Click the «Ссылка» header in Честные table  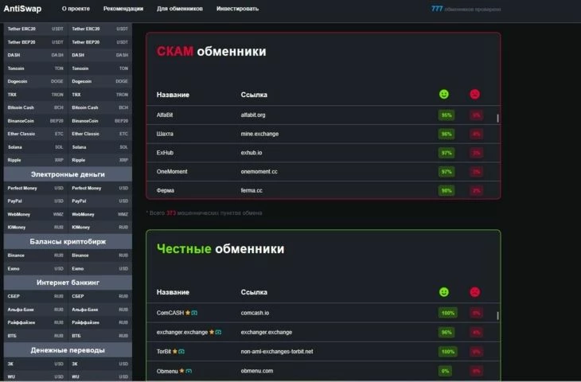(254, 292)
